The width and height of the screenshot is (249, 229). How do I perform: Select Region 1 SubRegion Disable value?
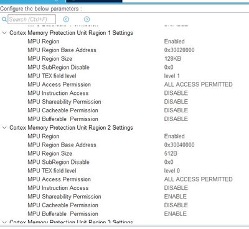pyautogui.click(x=169, y=67)
